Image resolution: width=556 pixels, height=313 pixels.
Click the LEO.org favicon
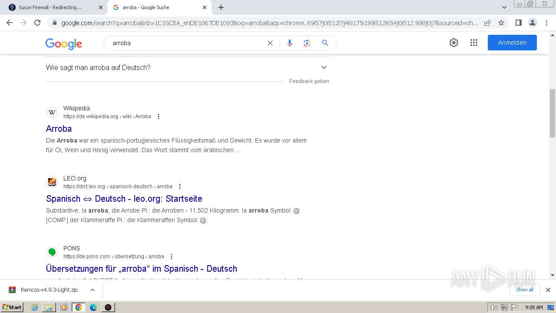tap(52, 182)
